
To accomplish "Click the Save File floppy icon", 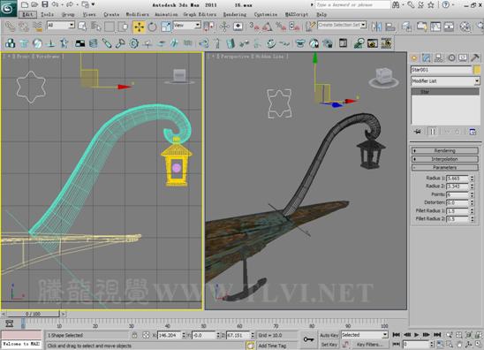I will pos(45,4).
